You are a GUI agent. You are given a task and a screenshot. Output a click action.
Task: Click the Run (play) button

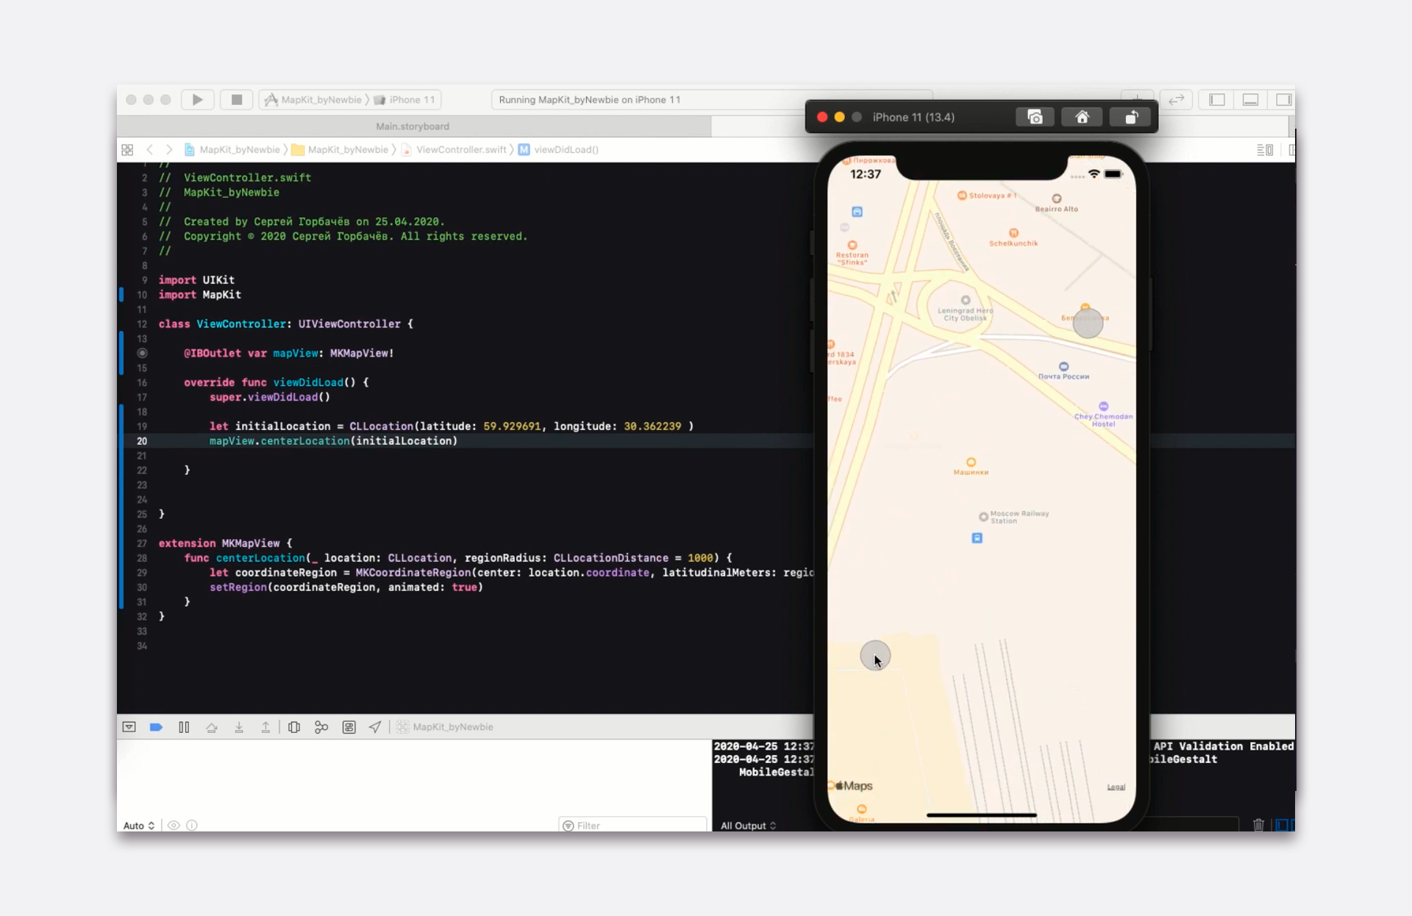pyautogui.click(x=197, y=99)
